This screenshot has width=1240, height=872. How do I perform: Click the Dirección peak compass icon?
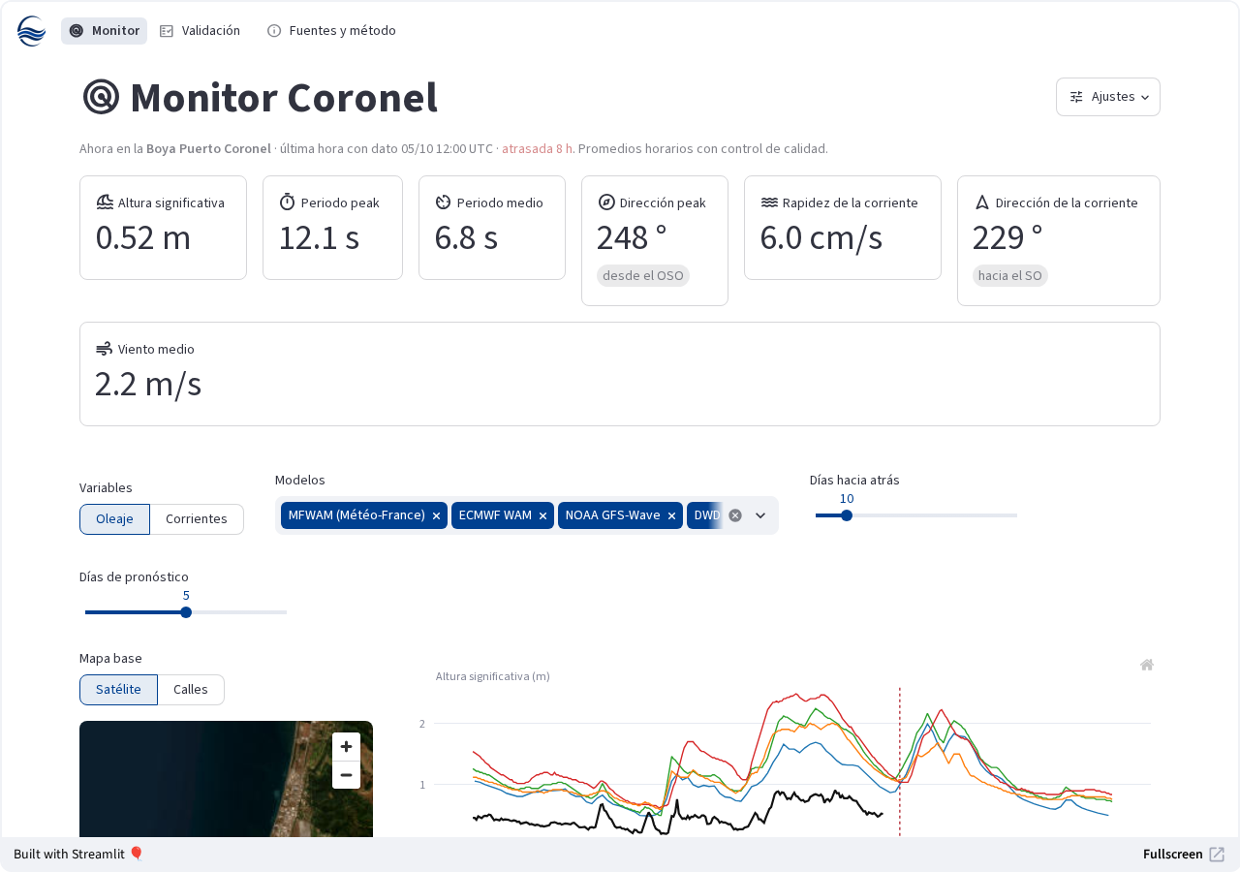(x=606, y=202)
